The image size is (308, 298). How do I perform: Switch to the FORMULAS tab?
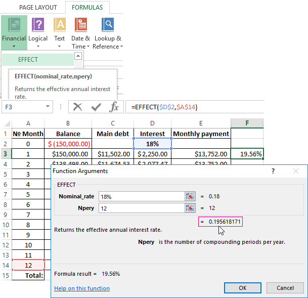pos(87,8)
